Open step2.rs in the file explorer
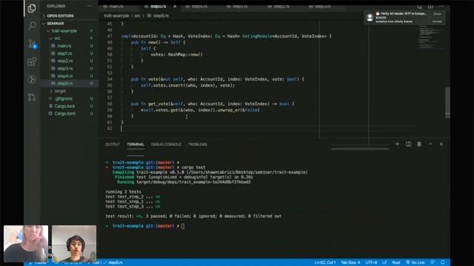 (x=64, y=61)
